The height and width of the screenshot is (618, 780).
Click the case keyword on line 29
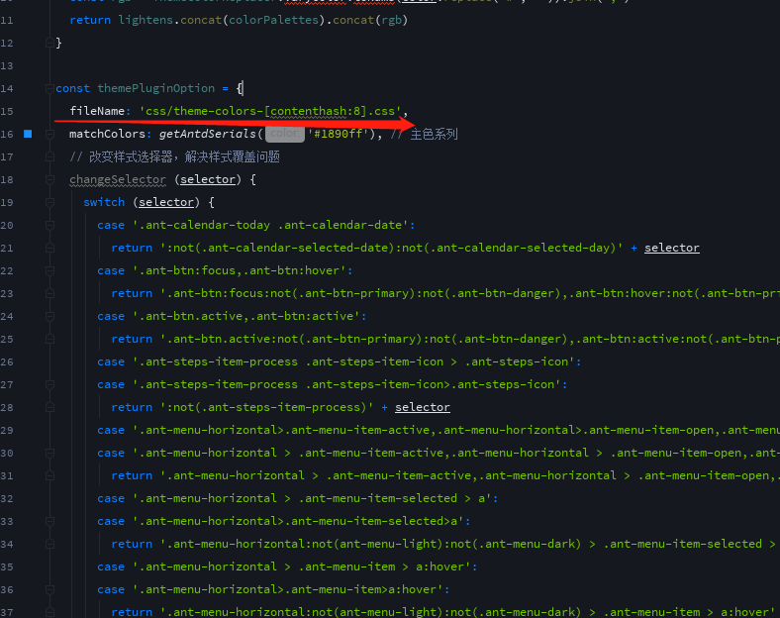[x=111, y=430]
